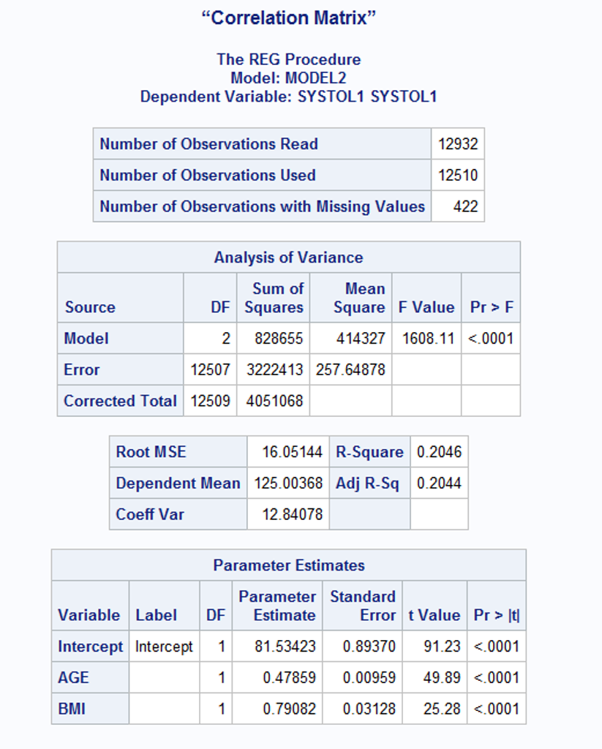Image resolution: width=602 pixels, height=749 pixels.
Task: Select the Adj R-Sq cell
Action: click(369, 483)
